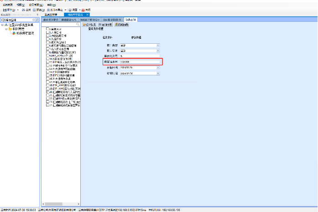This screenshot has height=212, width=318.
Task: Open the Help (H) menu
Action: click(x=51, y=5)
